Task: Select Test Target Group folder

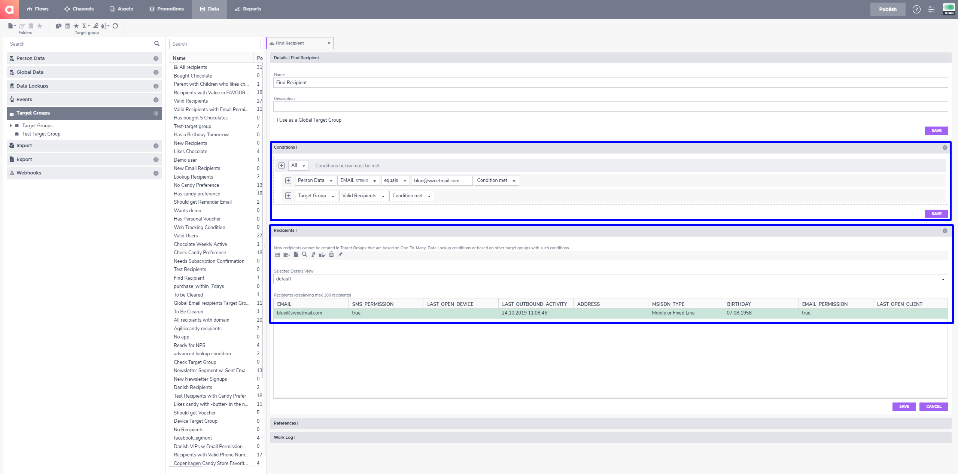Action: click(x=41, y=134)
